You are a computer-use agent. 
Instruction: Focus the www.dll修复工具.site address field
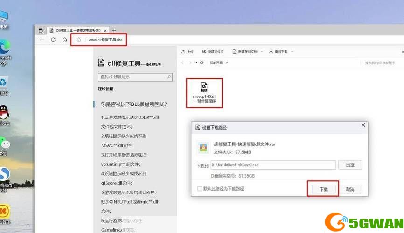(105, 40)
